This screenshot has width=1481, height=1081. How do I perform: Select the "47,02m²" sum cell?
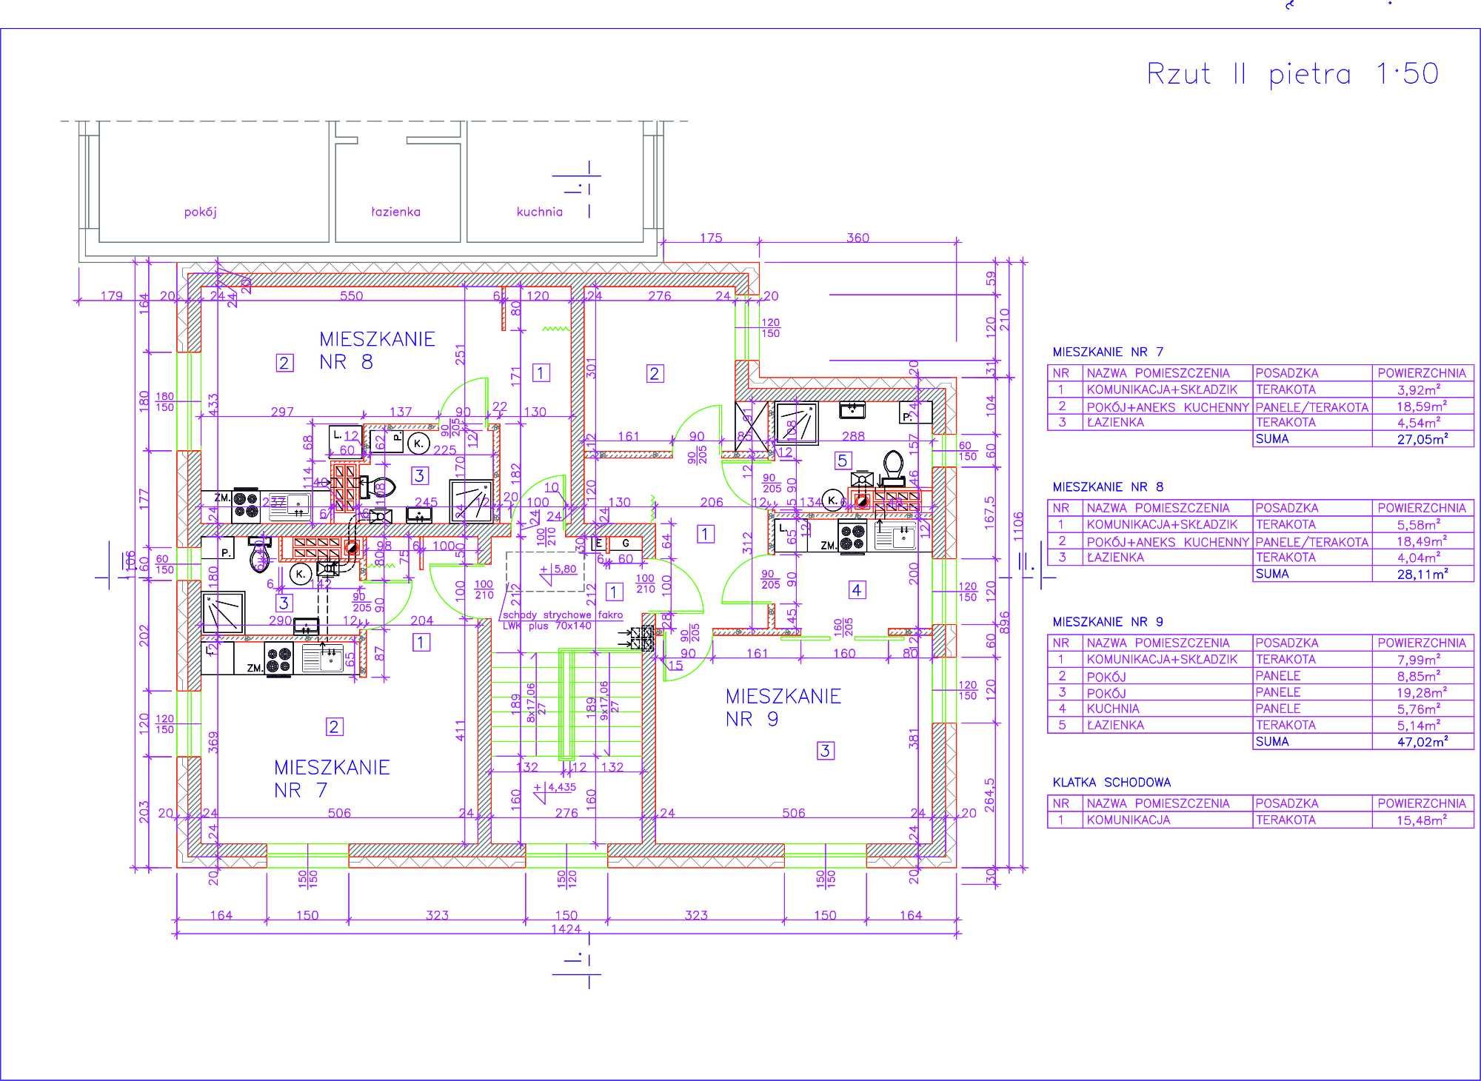coord(1422,742)
